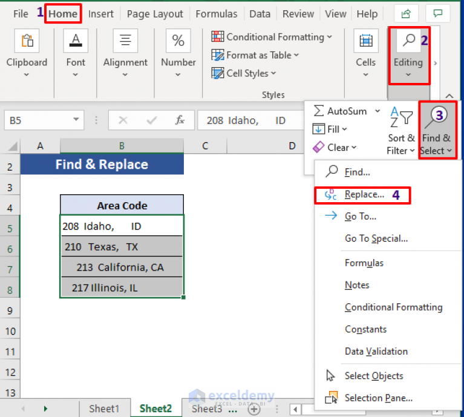
Task: Click the Insert Function fx icon
Action: pyautogui.click(x=180, y=120)
